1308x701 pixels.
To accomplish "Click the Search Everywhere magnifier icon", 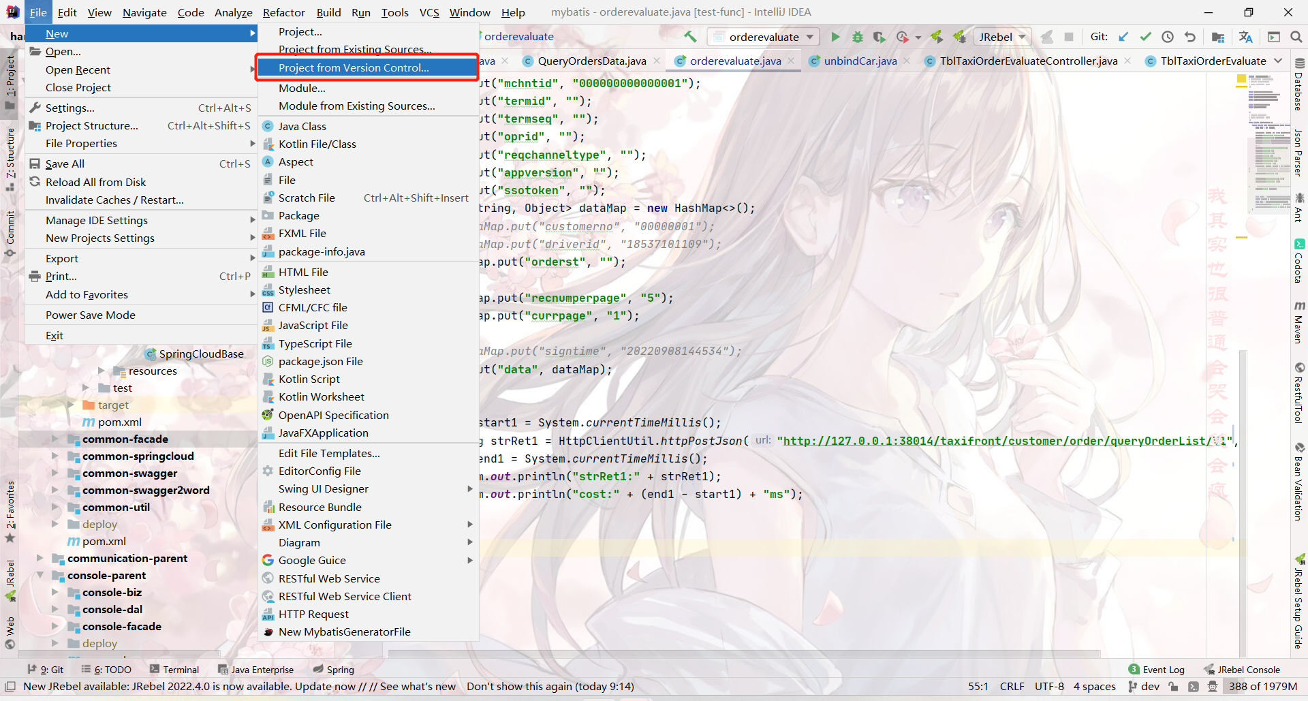I will (x=1296, y=37).
